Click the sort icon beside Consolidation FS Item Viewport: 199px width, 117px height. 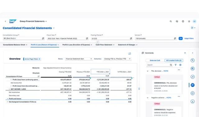[x=39, y=76]
